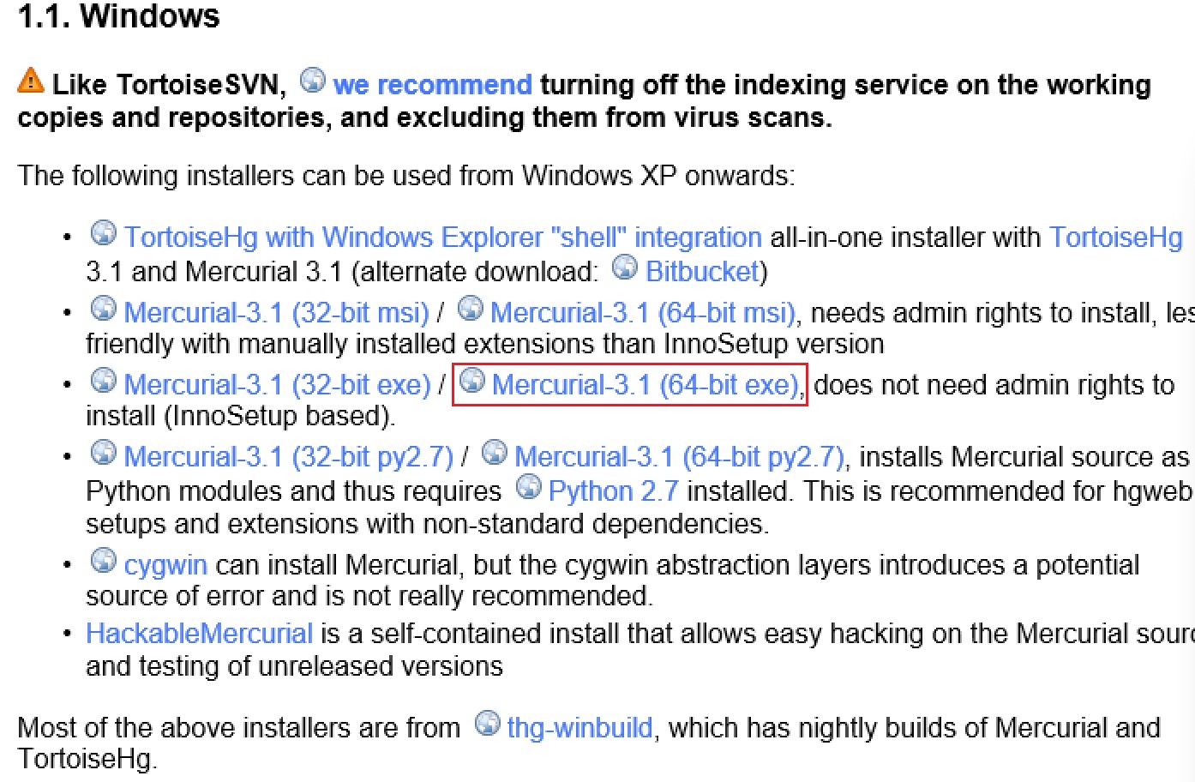Click globe icon before cygwin

(103, 562)
